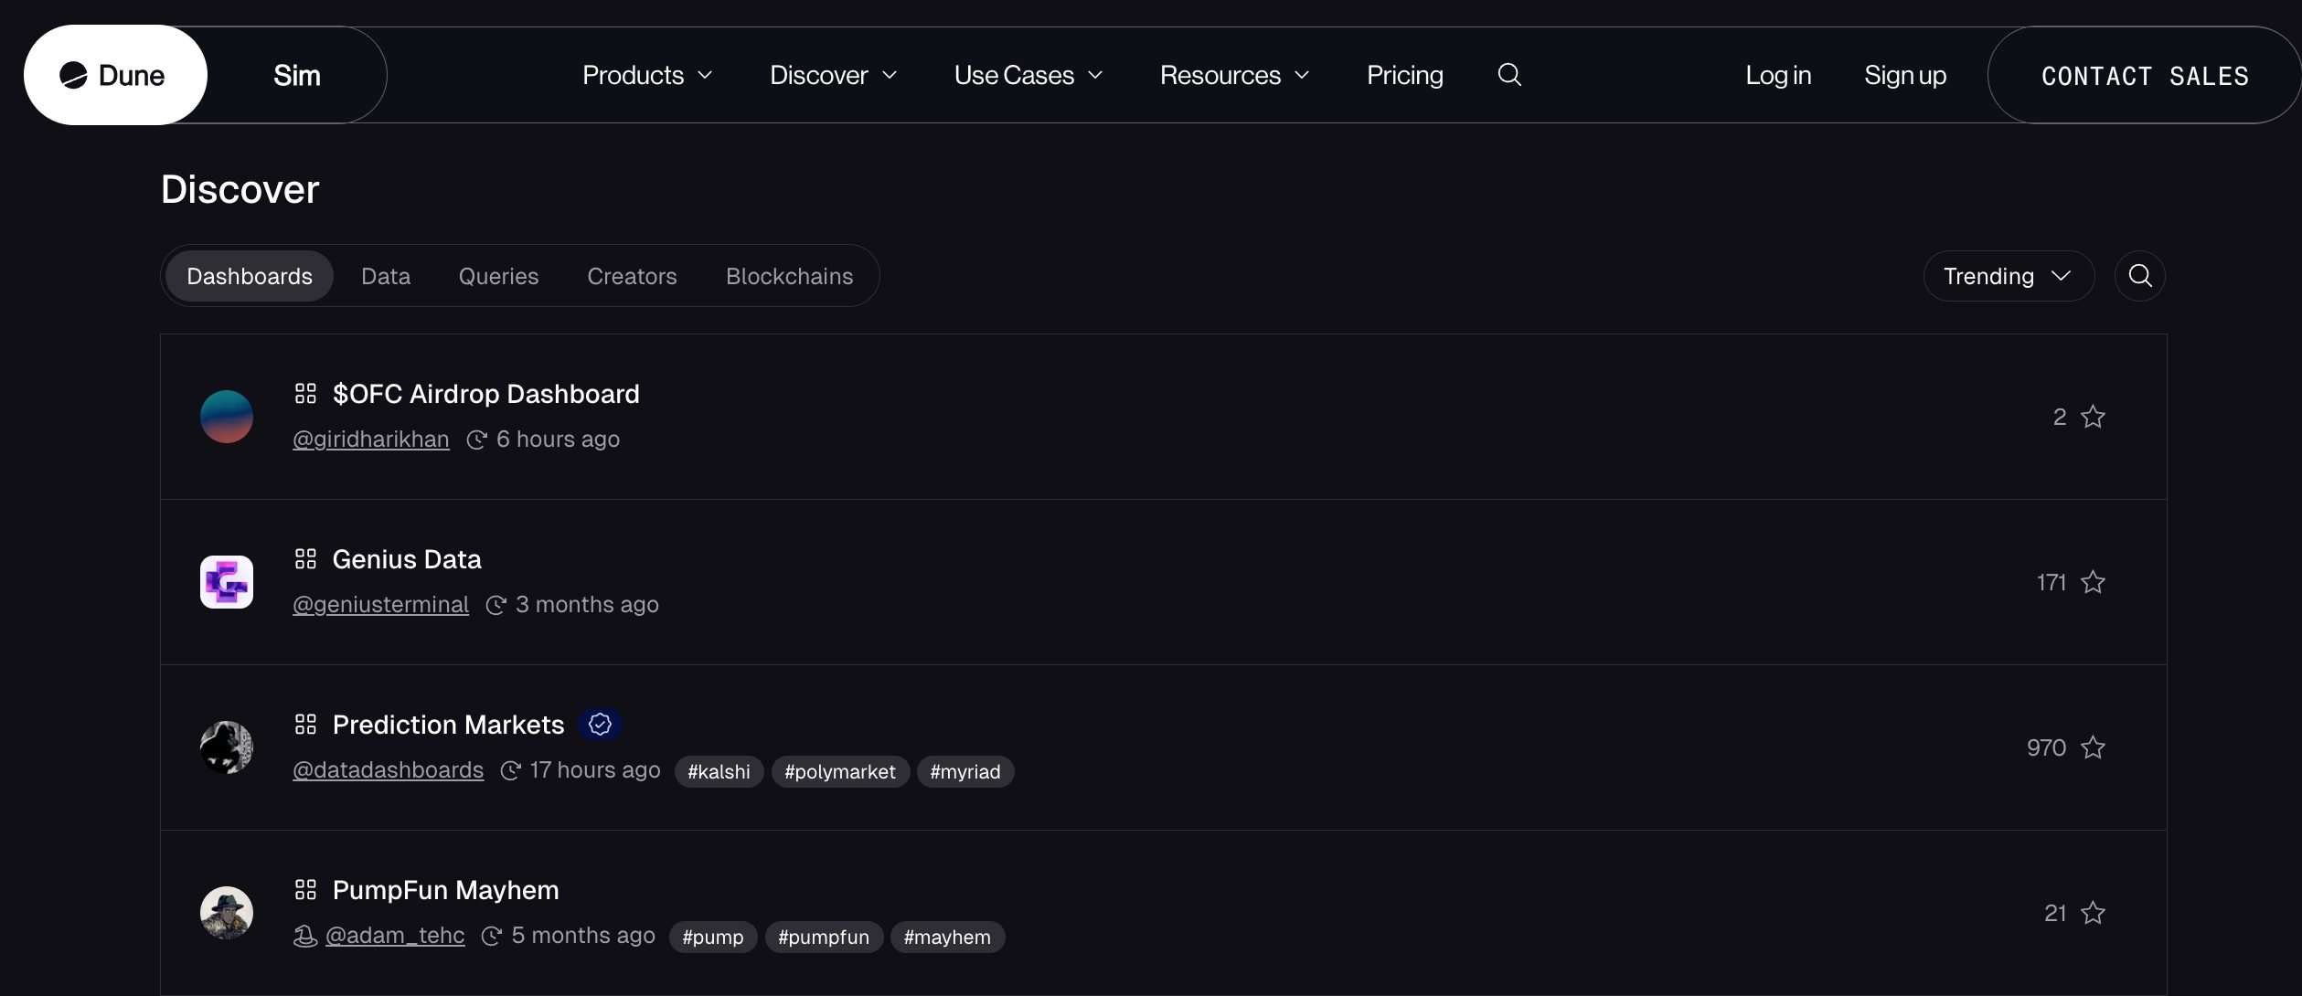The image size is (2302, 996).
Task: Filter by the #kalshi tag
Action: click(x=719, y=771)
